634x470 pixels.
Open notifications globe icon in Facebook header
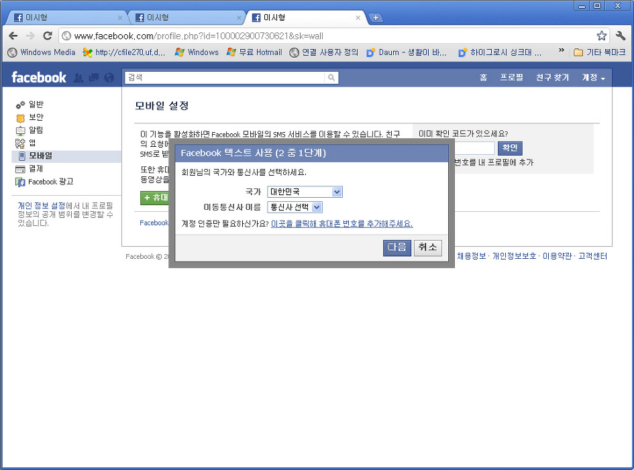[x=109, y=78]
